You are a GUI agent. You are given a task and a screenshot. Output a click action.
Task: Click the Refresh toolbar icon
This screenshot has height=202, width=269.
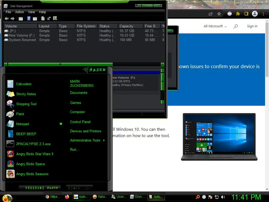click(x=43, y=18)
